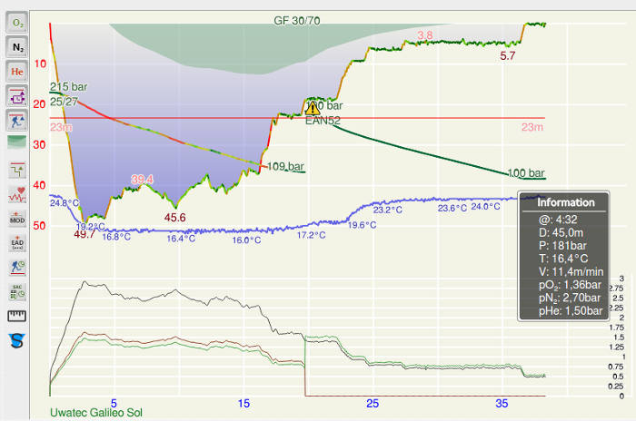Viewport: 636px width, 421px height.
Task: Click the stepped ceiling increments icon
Action: click(17, 169)
